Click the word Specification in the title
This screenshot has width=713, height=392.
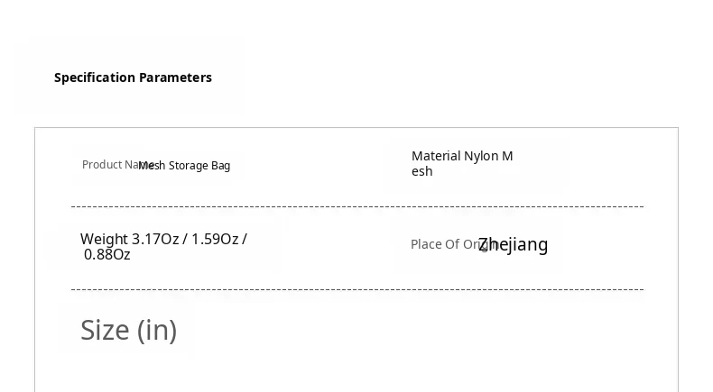[x=95, y=77]
